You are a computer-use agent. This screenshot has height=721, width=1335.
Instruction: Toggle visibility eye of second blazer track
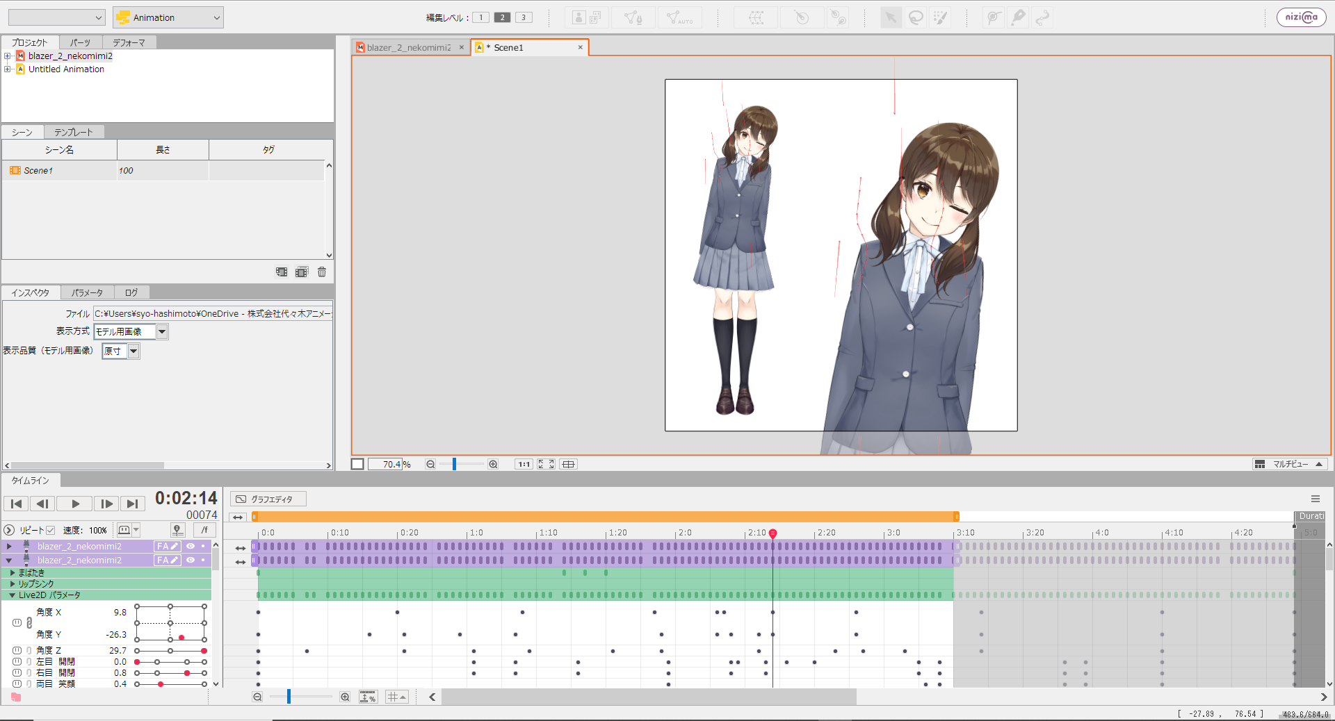pyautogui.click(x=191, y=560)
